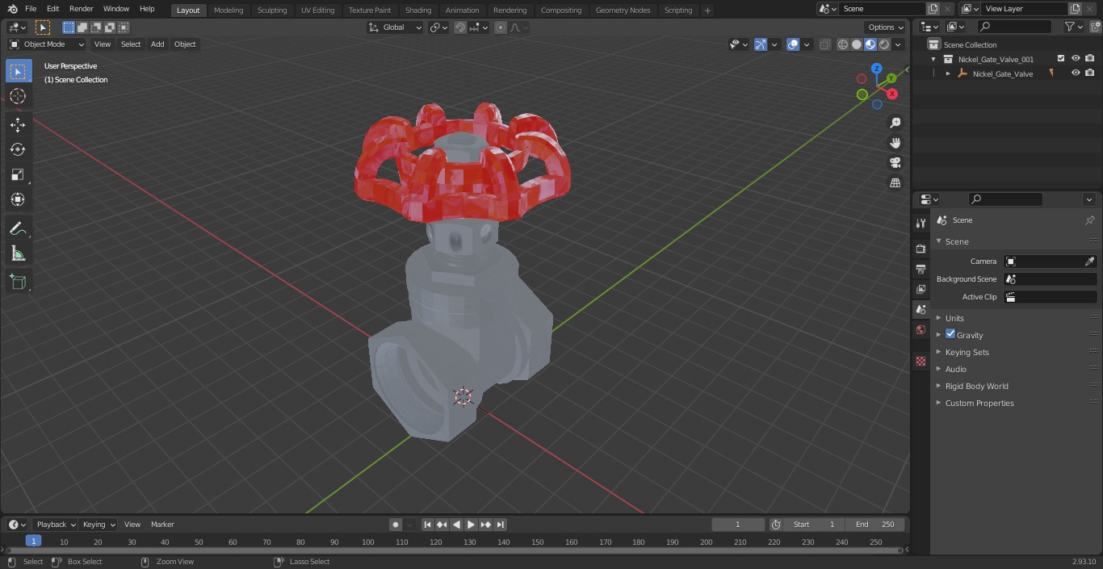
Task: Open the Add menu in viewport header
Action: tap(157, 44)
